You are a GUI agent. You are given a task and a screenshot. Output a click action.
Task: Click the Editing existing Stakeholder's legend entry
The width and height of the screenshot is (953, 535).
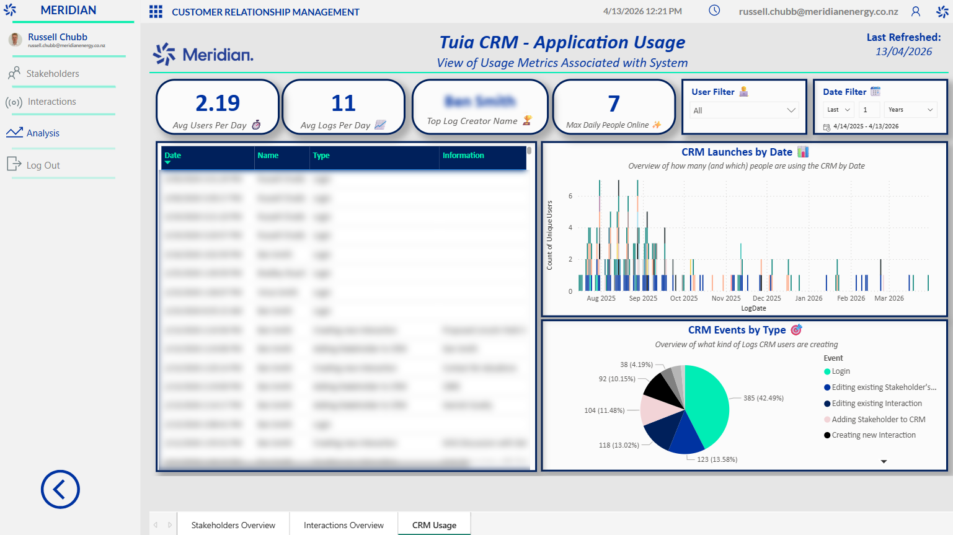880,387
